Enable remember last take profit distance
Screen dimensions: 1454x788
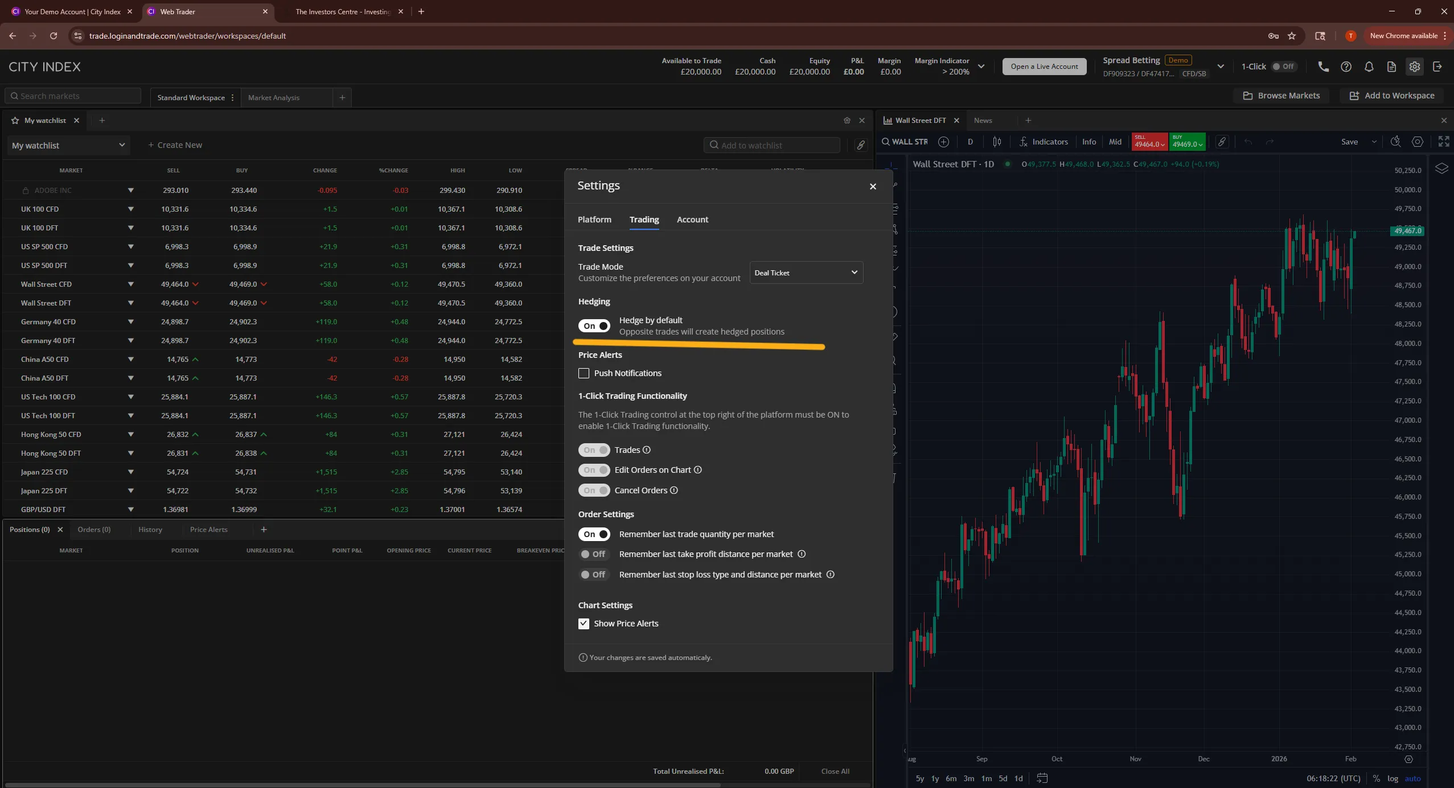point(594,554)
